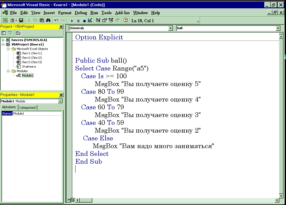Image resolution: width=286 pixels, height=205 pixels.
Task: Select Module1 in the Modules folder
Action: click(28, 75)
